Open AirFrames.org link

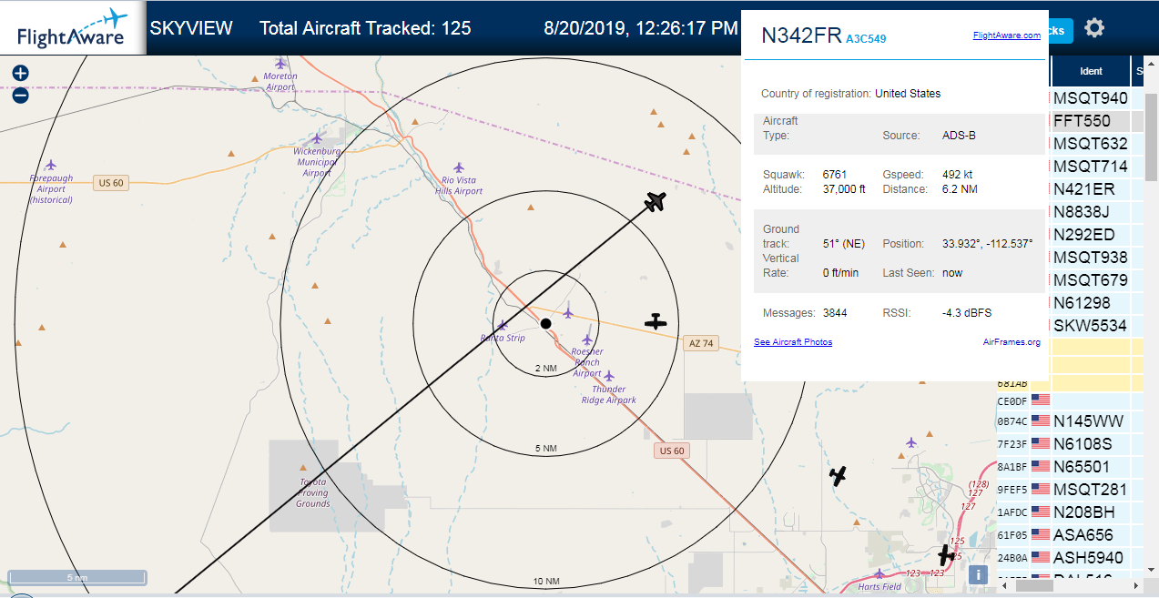1012,342
